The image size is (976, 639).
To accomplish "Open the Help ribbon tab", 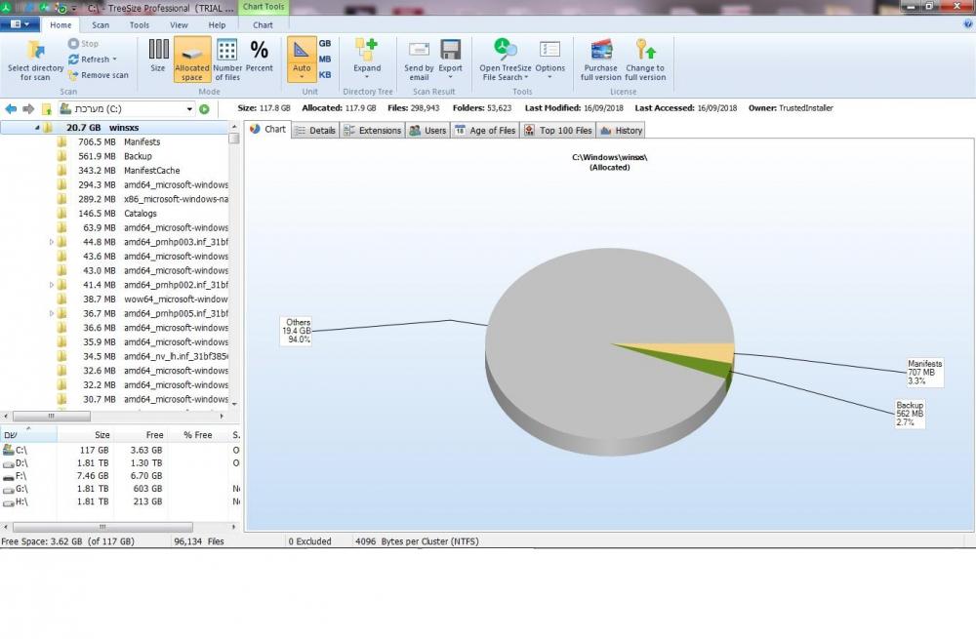I will [x=218, y=25].
